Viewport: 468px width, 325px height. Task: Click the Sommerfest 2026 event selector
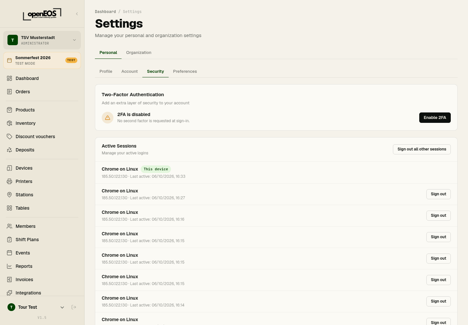click(x=42, y=60)
